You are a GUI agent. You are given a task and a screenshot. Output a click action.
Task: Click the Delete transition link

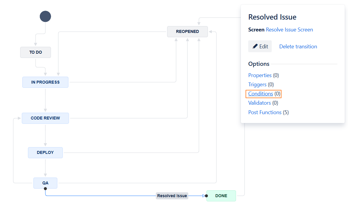(298, 47)
